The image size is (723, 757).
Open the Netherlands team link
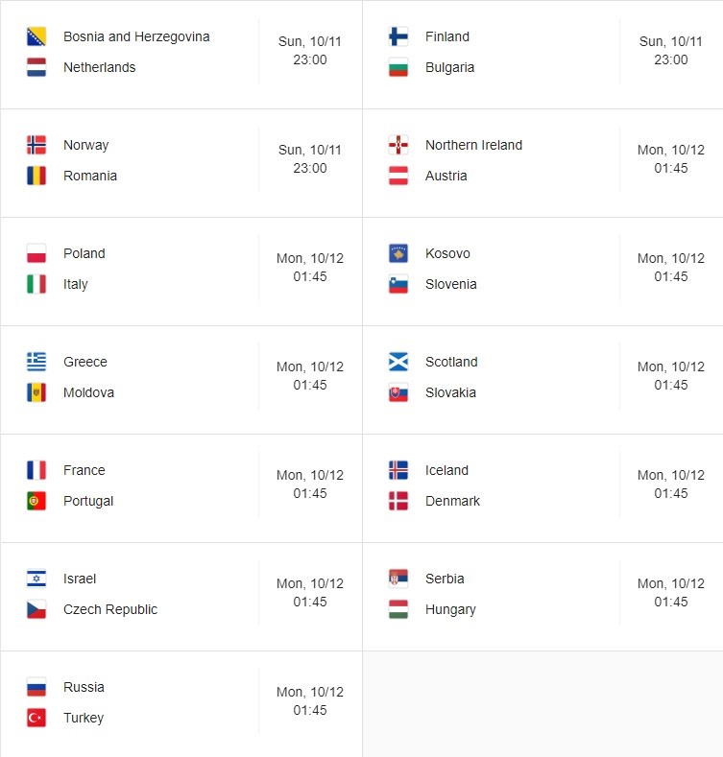[100, 67]
